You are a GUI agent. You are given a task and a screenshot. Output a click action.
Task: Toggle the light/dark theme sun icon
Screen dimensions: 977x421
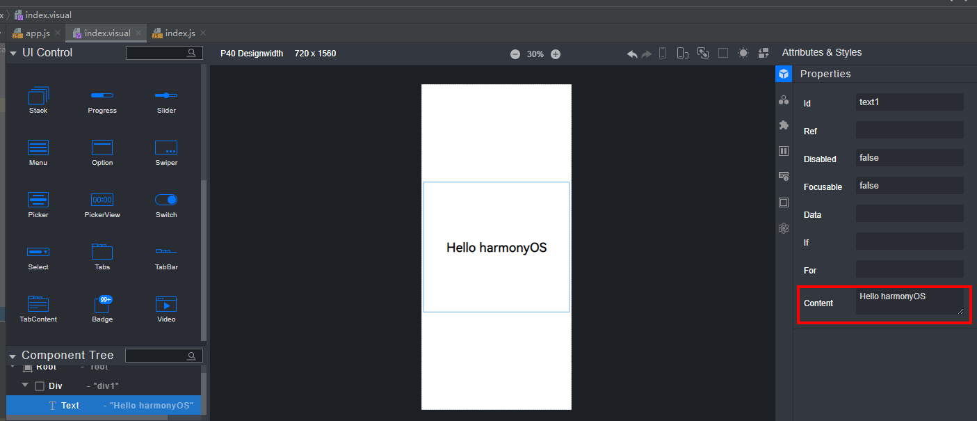(743, 53)
